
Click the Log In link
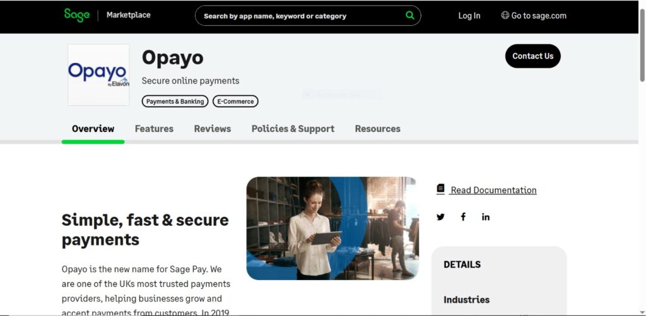click(469, 16)
